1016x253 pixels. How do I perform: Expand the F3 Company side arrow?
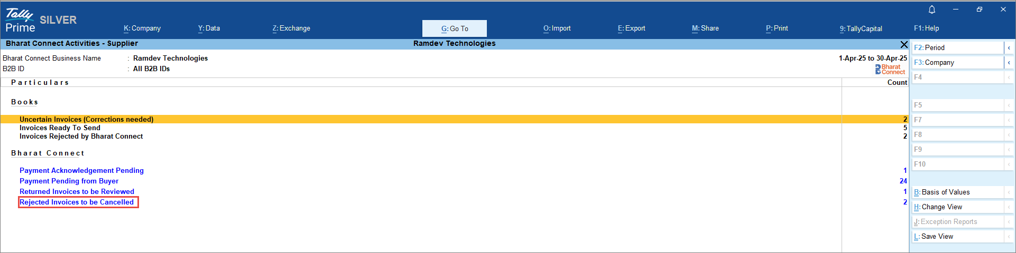click(1009, 63)
